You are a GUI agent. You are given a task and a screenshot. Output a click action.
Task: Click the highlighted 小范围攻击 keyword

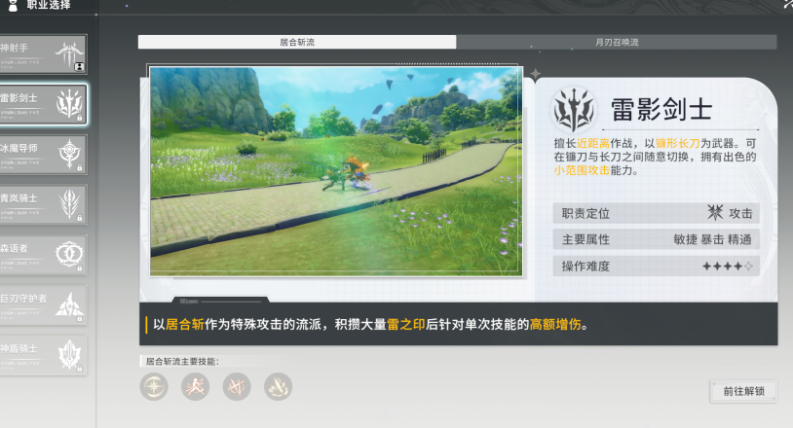coord(582,170)
